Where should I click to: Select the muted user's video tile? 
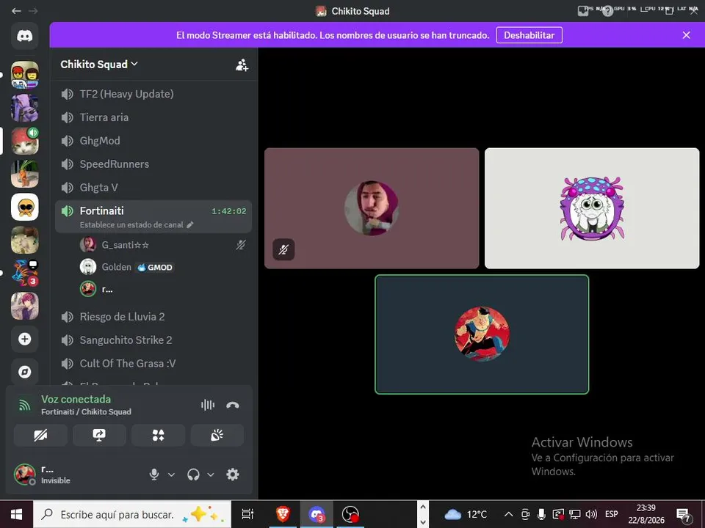tap(372, 208)
